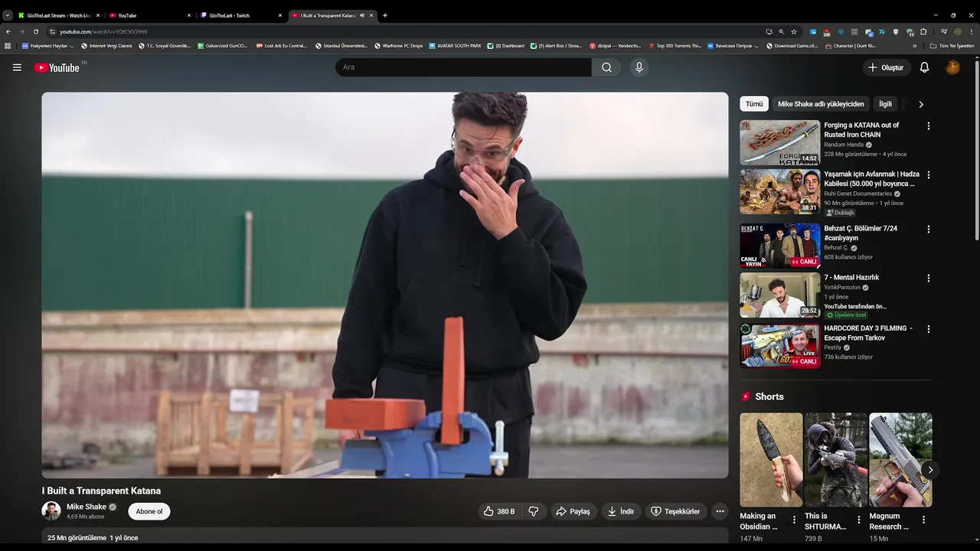Click the YouTube logo

click(x=57, y=67)
